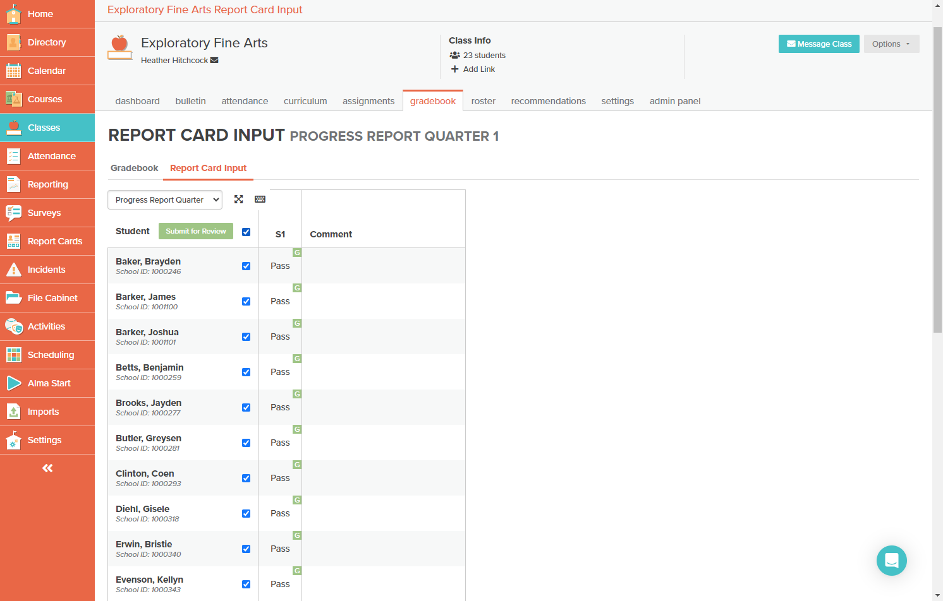Screen dimensions: 943x601
Task: Click Brooks, Jayden's comment field
Action: click(384, 407)
